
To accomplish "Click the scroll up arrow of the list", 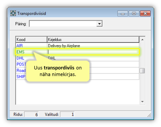I will (143, 40).
